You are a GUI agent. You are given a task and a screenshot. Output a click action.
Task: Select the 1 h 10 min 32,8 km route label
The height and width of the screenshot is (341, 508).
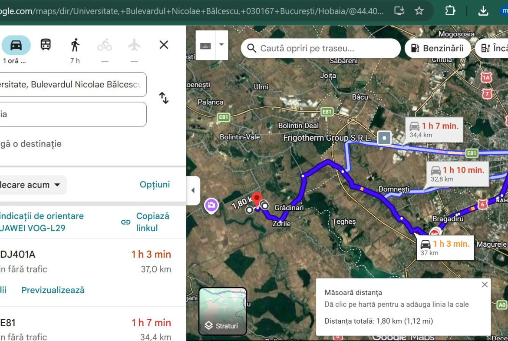(457, 174)
